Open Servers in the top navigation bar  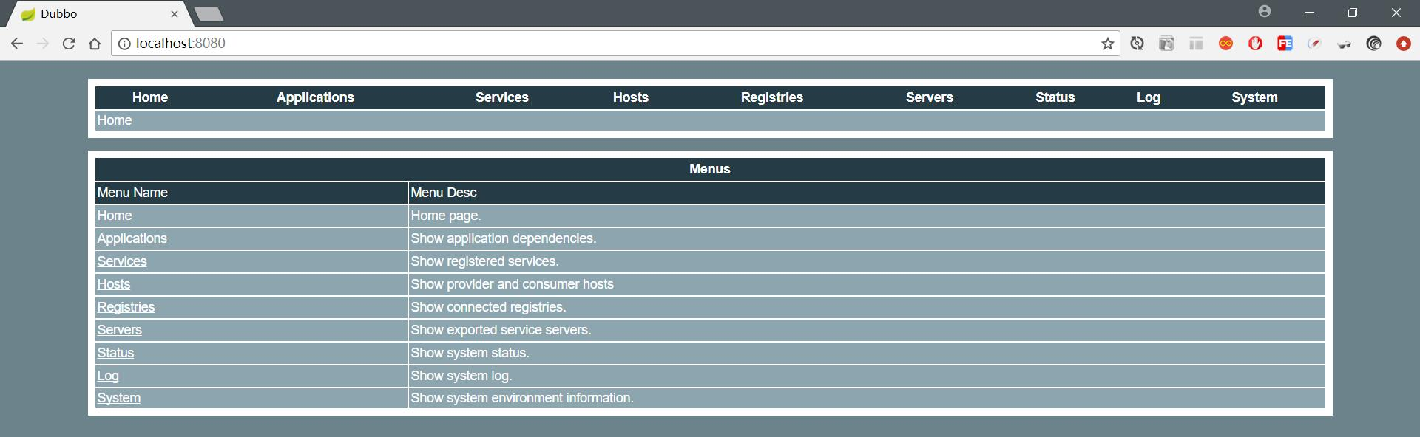(x=930, y=97)
